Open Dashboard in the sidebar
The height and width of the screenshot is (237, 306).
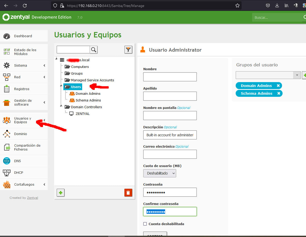(x=24, y=36)
